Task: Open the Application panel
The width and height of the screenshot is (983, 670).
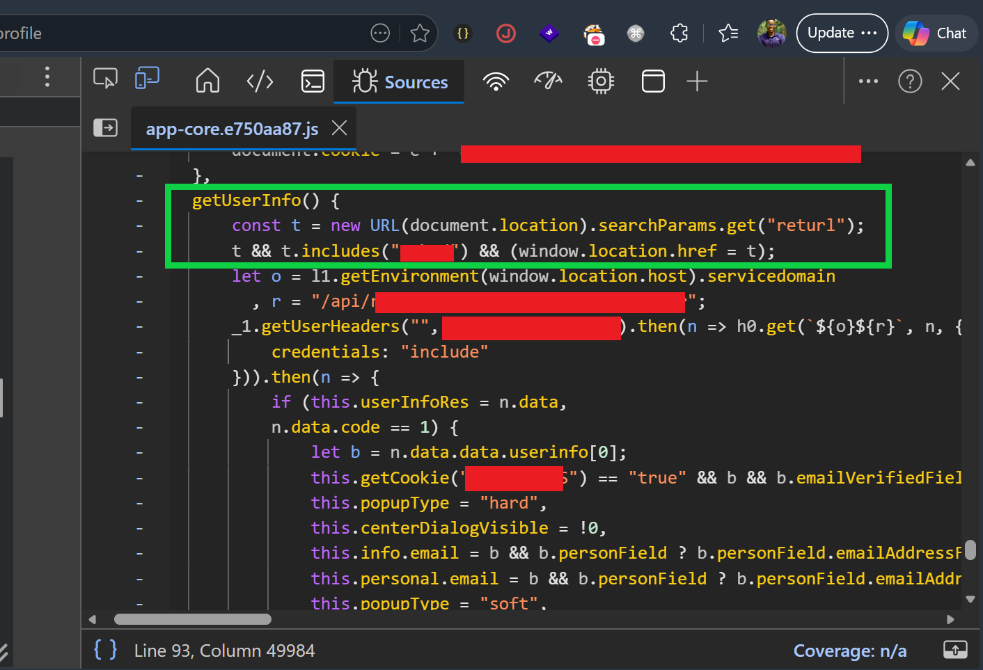Action: pos(653,81)
